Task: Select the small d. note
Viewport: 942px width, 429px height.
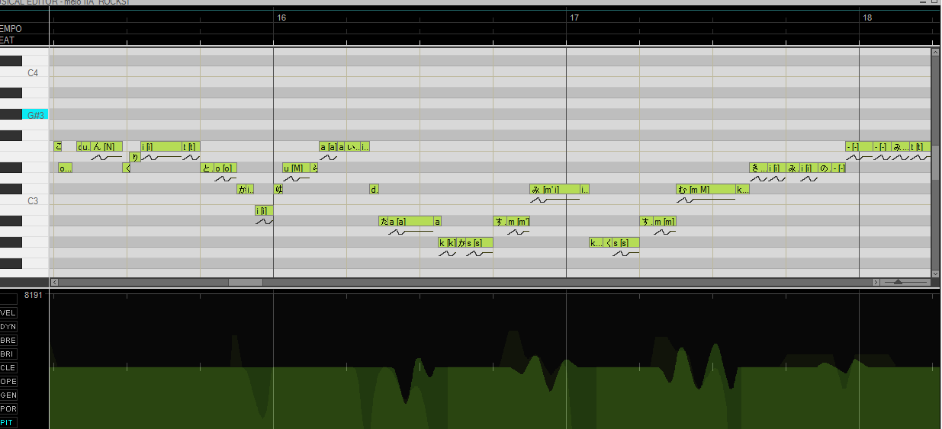Action: 375,189
